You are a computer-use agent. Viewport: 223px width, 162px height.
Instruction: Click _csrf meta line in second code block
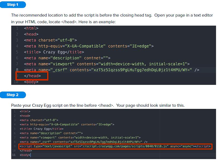[x=84, y=142]
